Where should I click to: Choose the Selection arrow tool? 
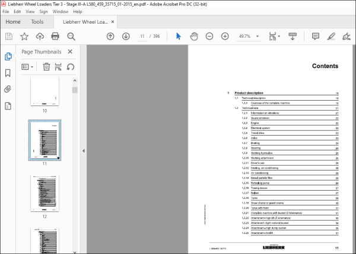pyautogui.click(x=179, y=36)
